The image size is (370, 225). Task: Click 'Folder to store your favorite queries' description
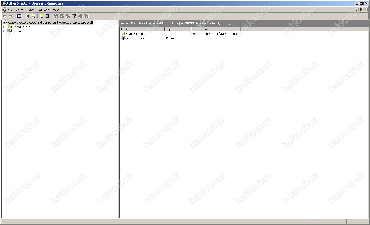tap(216, 34)
